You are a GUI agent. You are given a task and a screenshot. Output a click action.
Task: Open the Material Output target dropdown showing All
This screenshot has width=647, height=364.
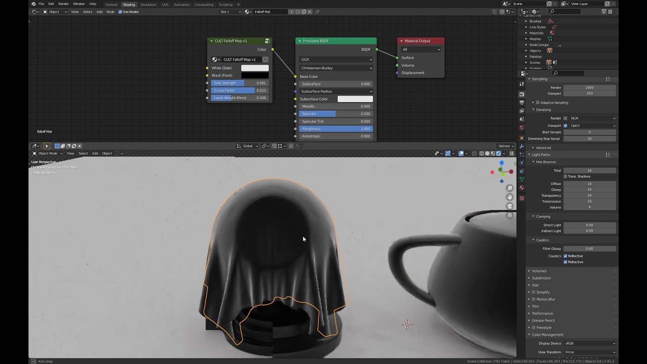click(x=421, y=49)
